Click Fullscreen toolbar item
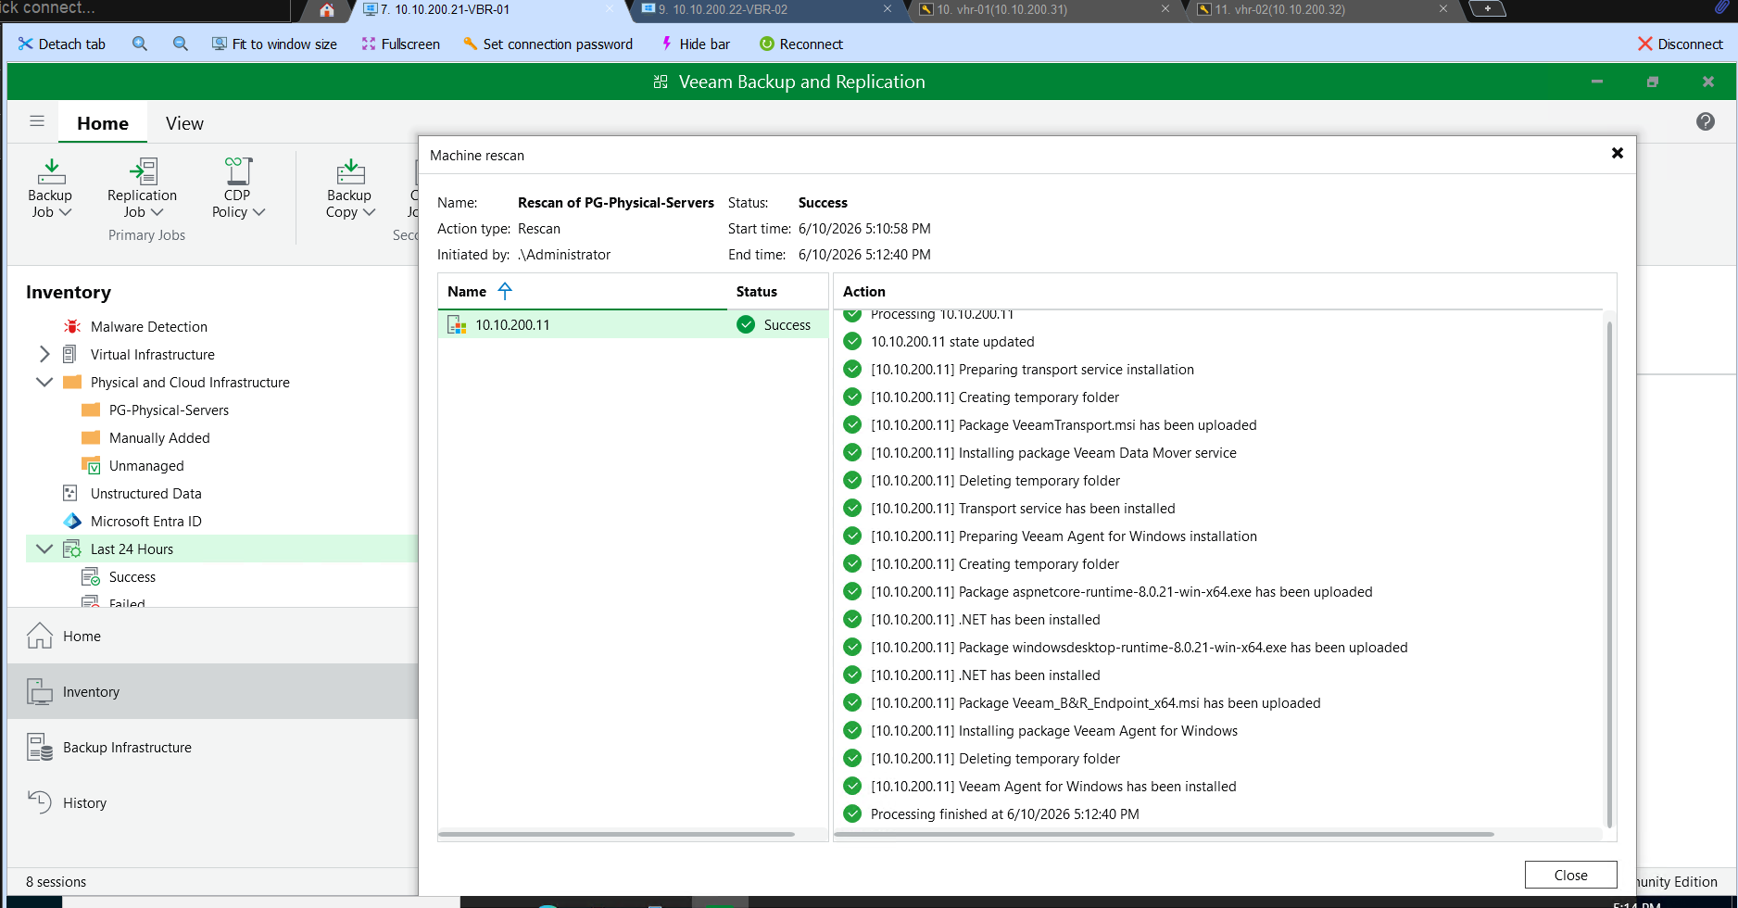The image size is (1738, 908). tap(400, 44)
